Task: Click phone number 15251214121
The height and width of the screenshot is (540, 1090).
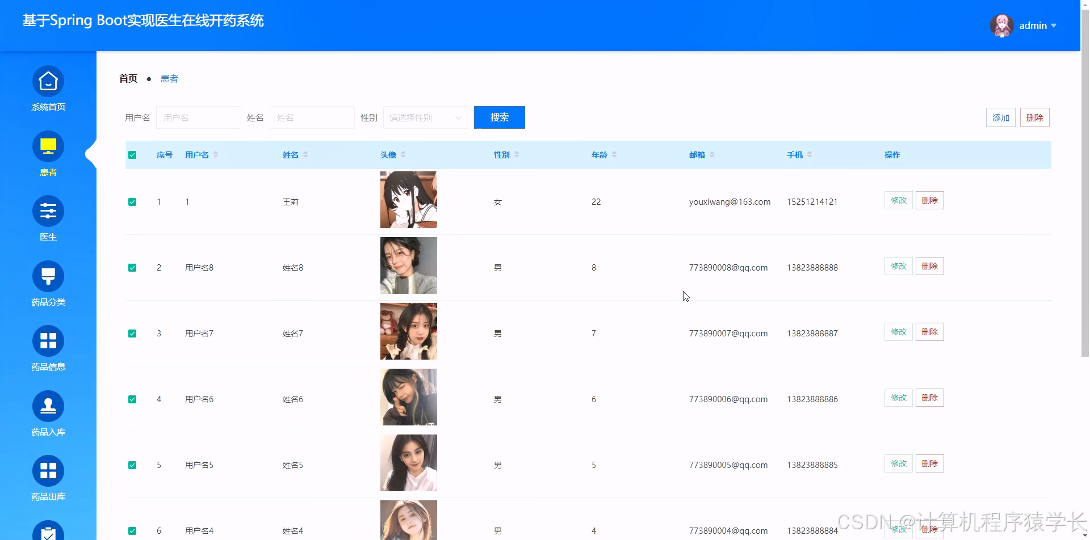Action: 812,202
